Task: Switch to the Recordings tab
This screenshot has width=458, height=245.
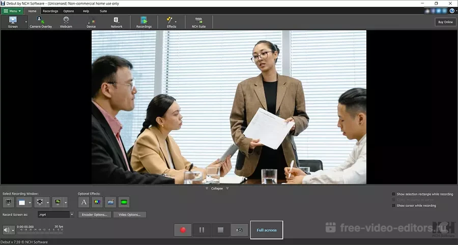Action: tap(50, 11)
